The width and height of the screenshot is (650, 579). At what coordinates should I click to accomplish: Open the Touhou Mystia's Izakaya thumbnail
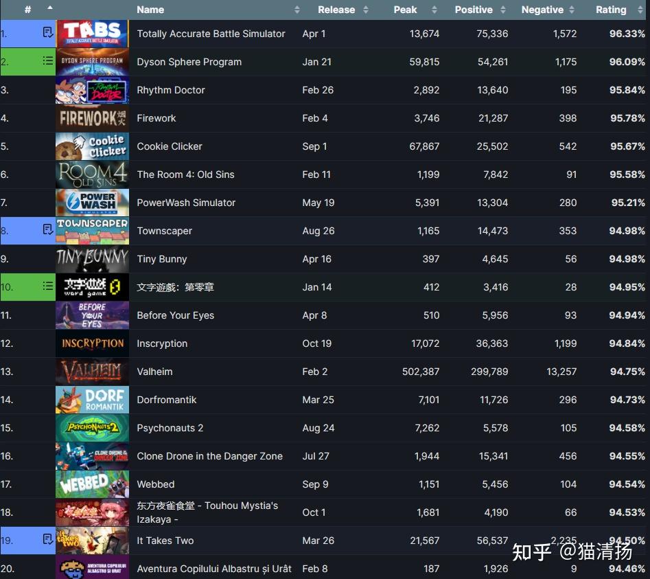tap(92, 512)
